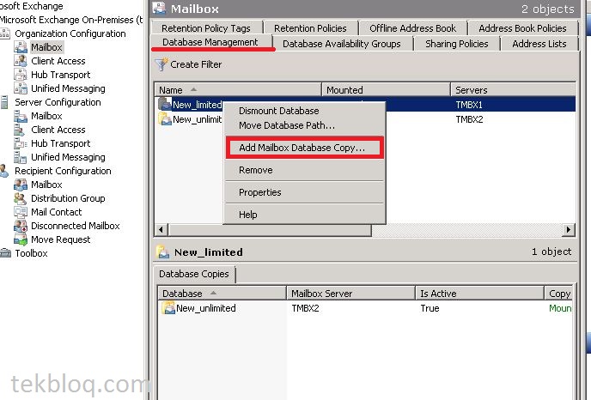
Task: Click the New_unlimited database icon in the upper list
Action: (165, 119)
